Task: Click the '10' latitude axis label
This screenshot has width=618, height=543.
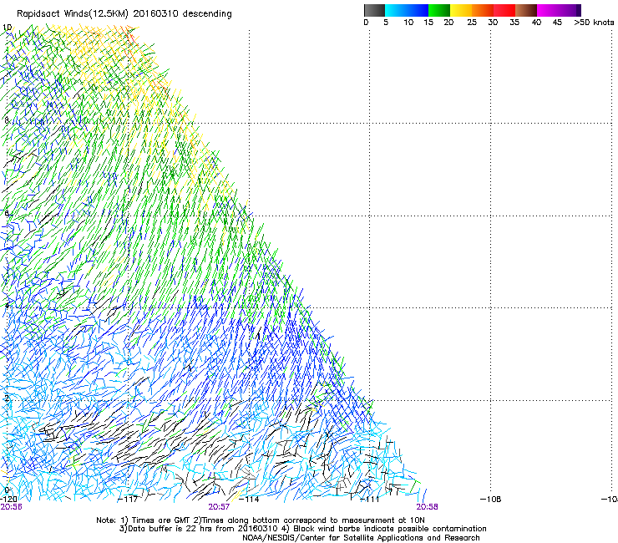Action: coord(7,28)
